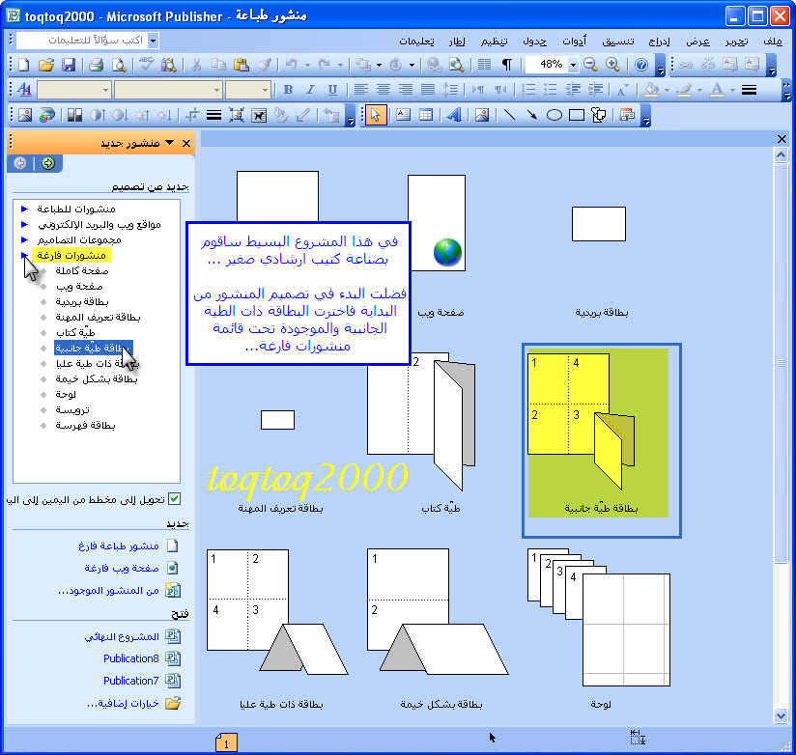Click the Save icon in the standard toolbar
This screenshot has height=755, width=796.
click(69, 65)
